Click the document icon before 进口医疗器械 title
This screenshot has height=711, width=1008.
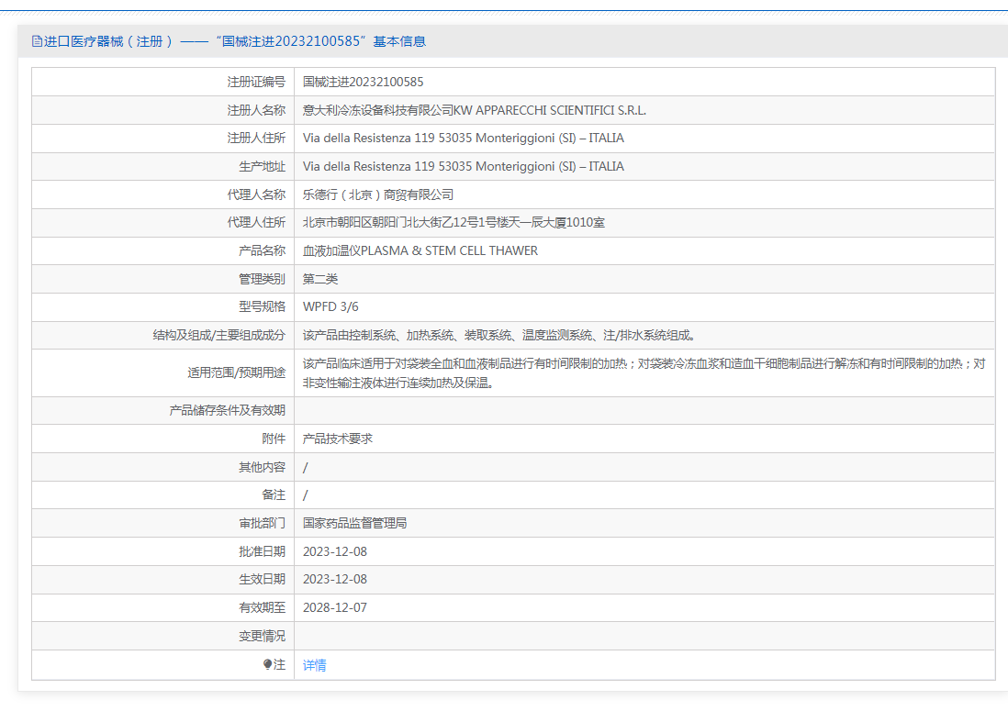pyautogui.click(x=38, y=42)
